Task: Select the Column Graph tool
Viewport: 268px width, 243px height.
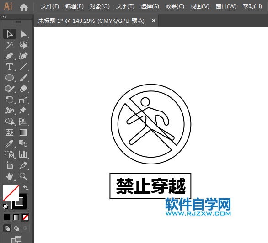Action: [x=23, y=154]
